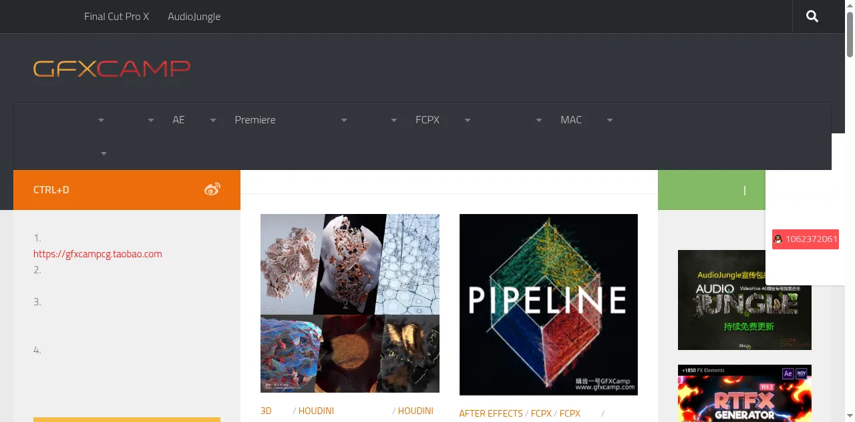
Task: Open the 3D category link
Action: (x=266, y=411)
